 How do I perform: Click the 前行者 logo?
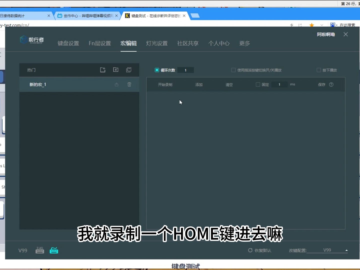click(32, 40)
